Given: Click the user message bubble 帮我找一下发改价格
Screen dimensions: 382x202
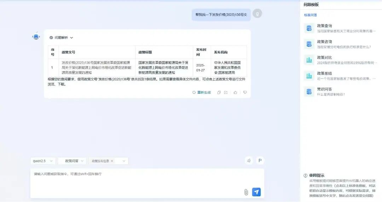Looking at the screenshot, I should (221, 15).
